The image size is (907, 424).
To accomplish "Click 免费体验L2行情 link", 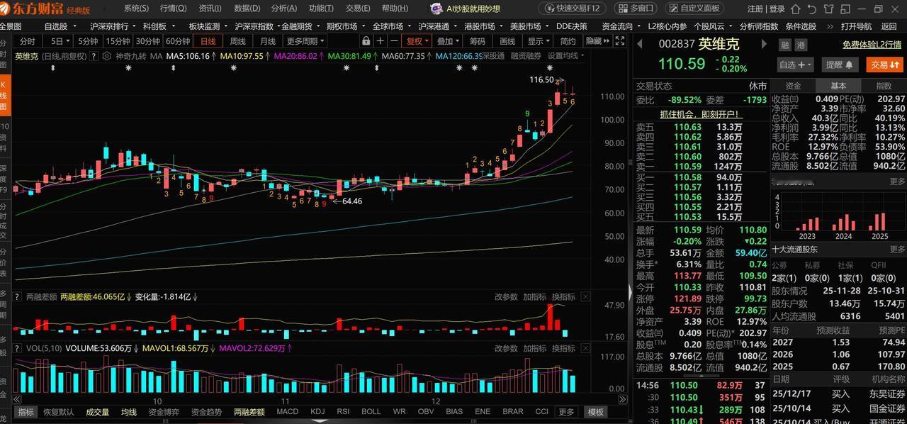I will click(872, 45).
